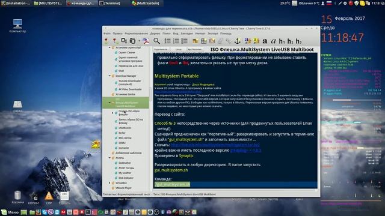
Task: Click the insert table toolbar icon
Action: click(x=204, y=41)
